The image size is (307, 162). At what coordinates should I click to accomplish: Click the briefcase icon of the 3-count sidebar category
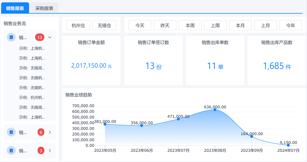[11, 151]
